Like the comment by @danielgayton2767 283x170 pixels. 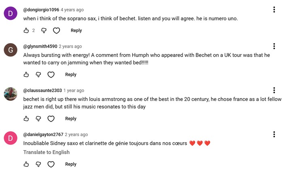[26, 164]
